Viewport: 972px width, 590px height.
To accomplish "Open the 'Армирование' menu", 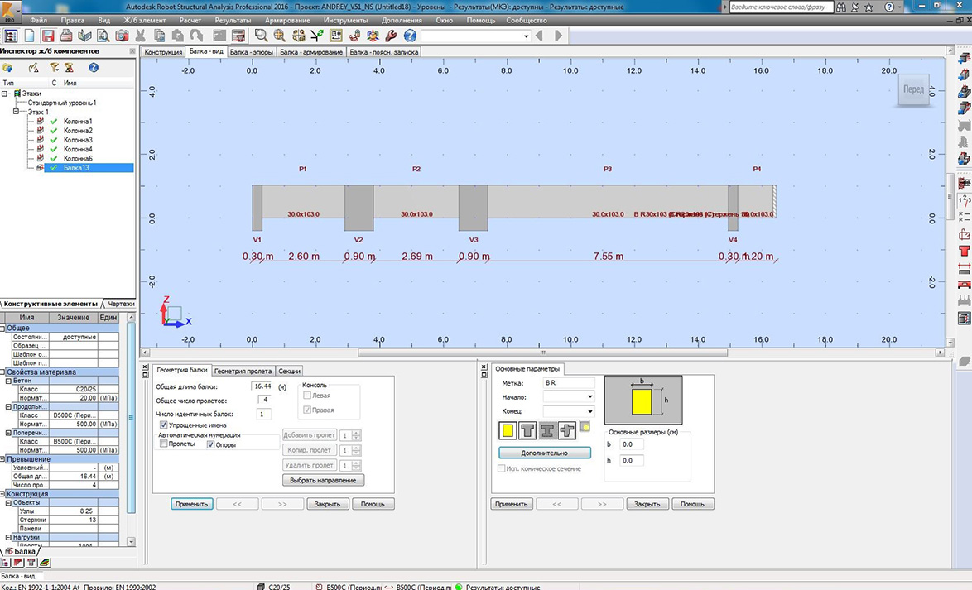I will (x=287, y=20).
